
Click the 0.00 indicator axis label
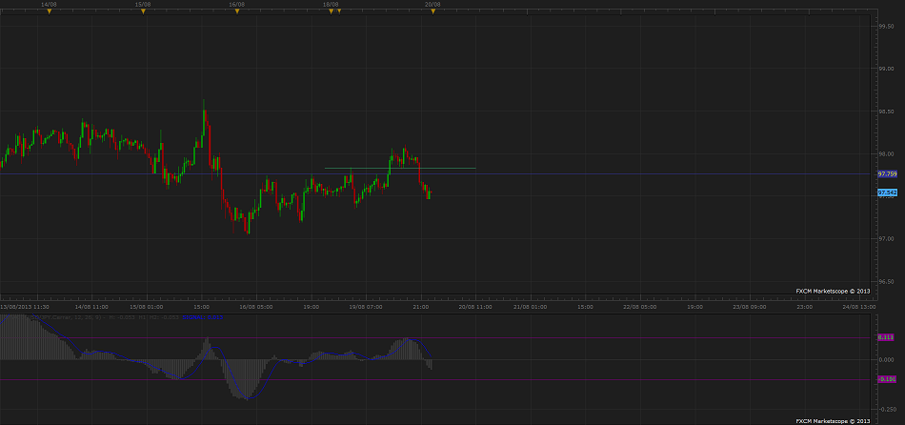(x=886, y=359)
